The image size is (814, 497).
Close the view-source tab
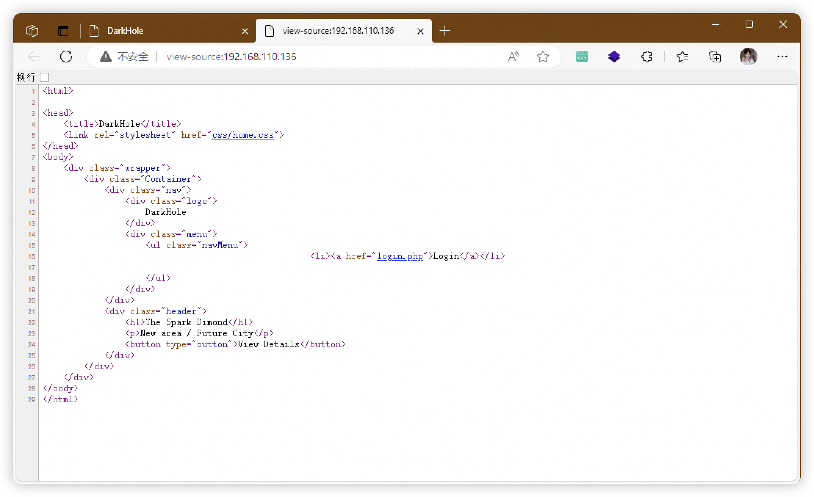(x=421, y=31)
